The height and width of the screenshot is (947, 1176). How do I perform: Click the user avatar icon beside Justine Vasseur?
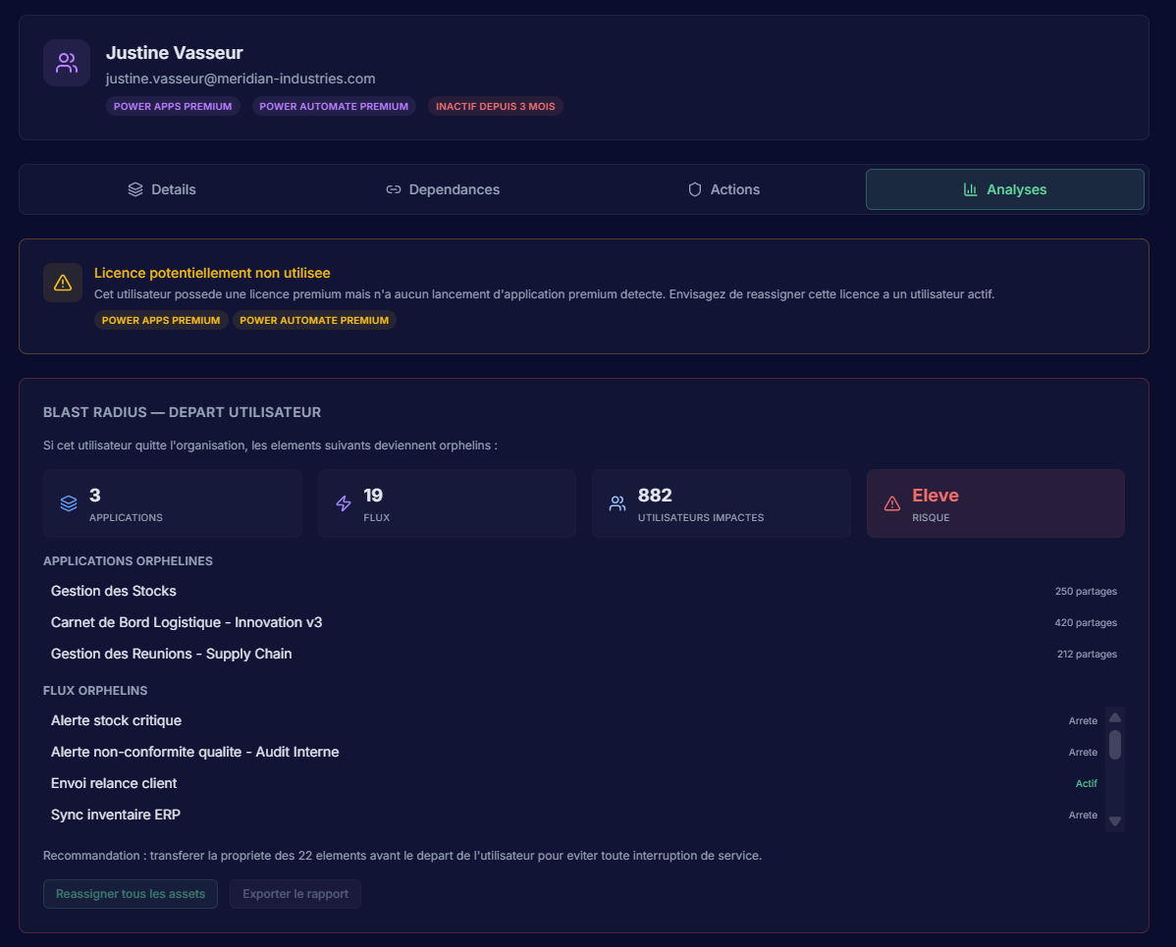[66, 62]
